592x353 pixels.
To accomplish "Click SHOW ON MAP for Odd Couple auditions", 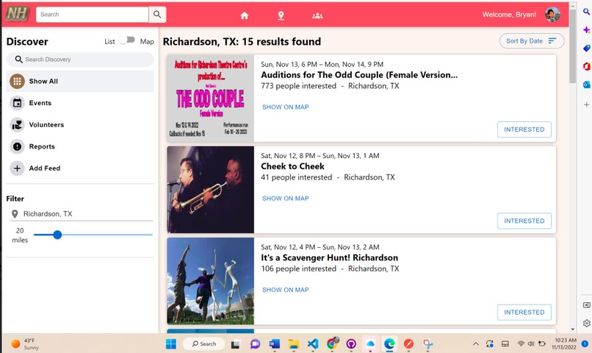I will click(286, 107).
